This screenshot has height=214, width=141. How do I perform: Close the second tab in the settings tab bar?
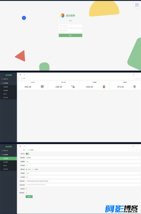(x=35, y=150)
